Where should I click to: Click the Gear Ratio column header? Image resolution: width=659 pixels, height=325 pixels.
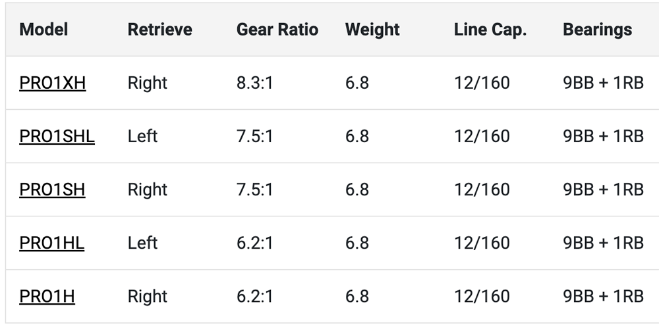pos(277,30)
